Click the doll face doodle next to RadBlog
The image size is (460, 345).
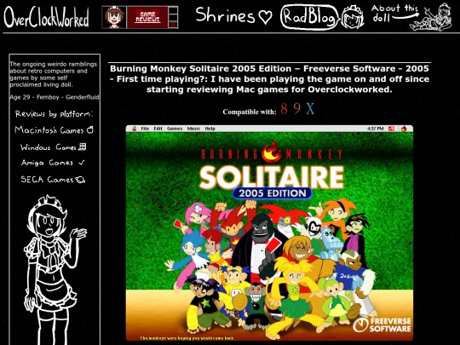pyautogui.click(x=353, y=17)
